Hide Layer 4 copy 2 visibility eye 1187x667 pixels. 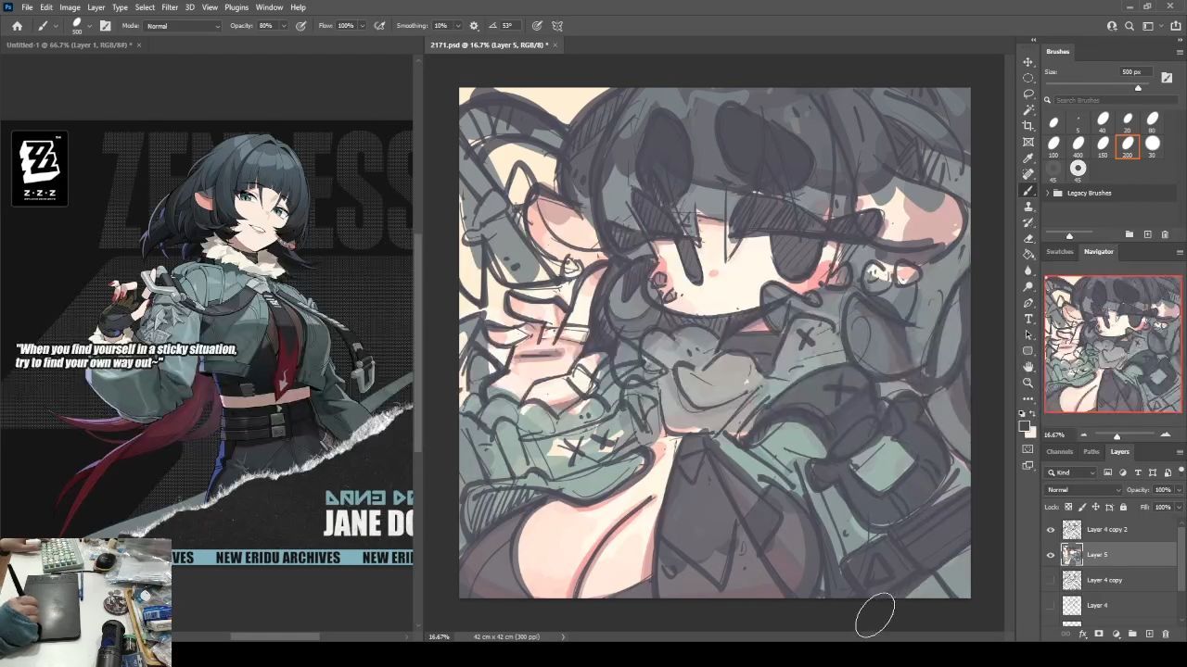(x=1051, y=530)
